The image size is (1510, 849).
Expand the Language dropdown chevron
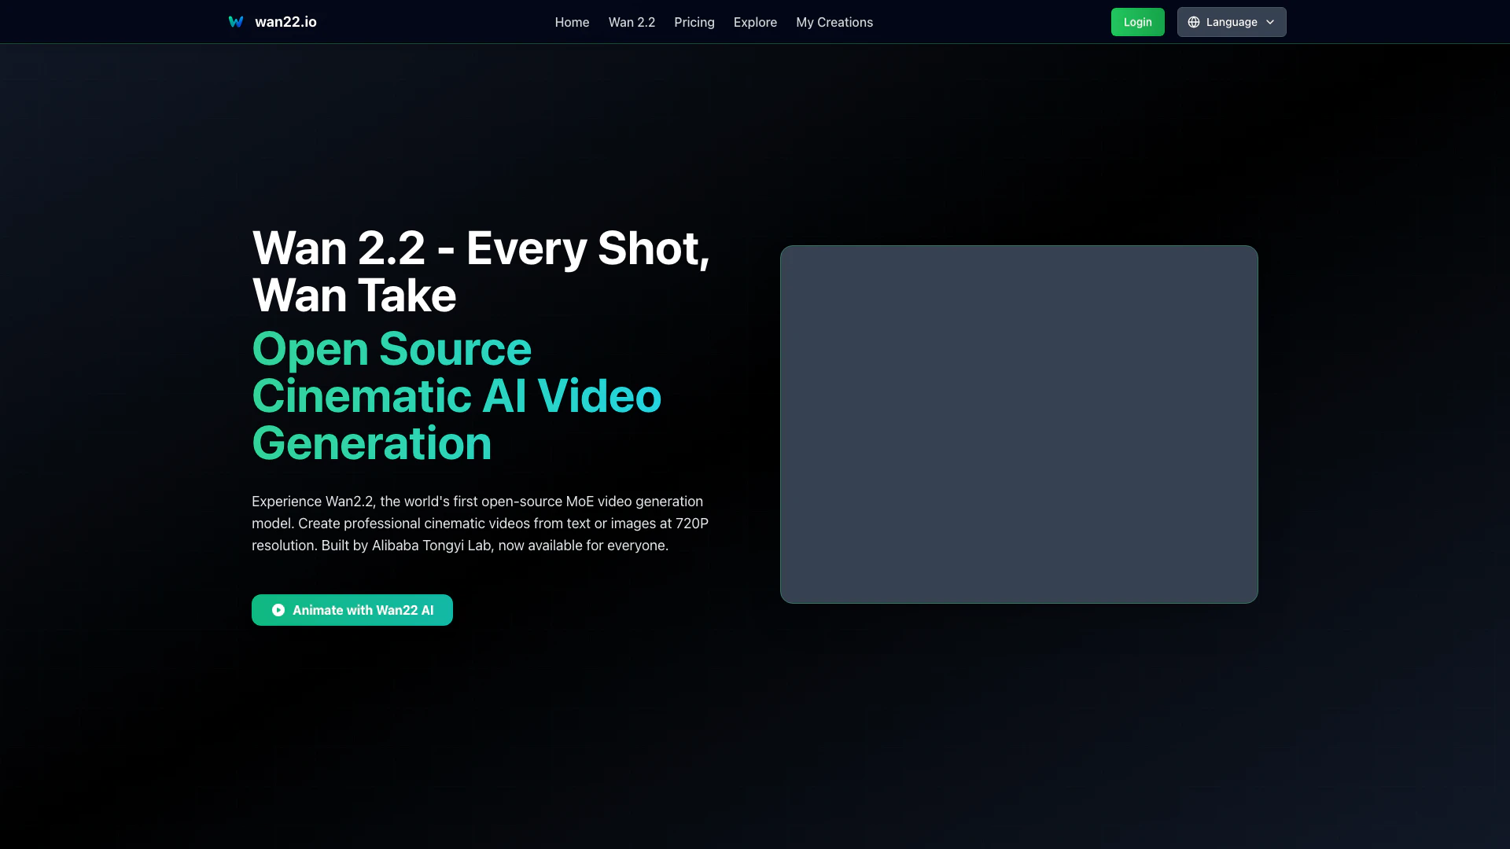pyautogui.click(x=1270, y=22)
